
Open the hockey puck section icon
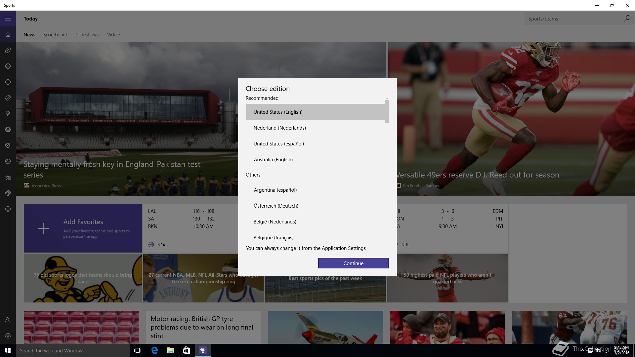[x=8, y=98]
